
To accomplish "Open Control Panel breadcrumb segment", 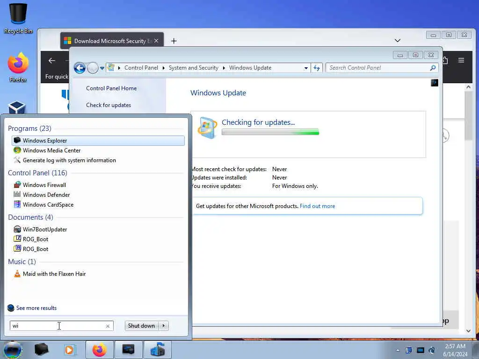I will (141, 68).
